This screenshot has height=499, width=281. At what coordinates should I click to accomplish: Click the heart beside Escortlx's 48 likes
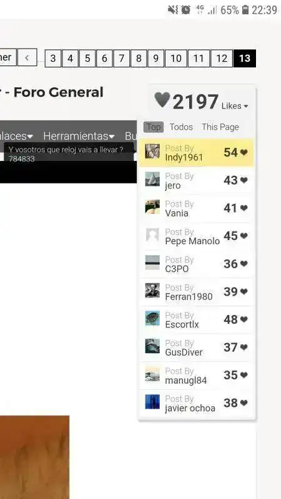[244, 319]
